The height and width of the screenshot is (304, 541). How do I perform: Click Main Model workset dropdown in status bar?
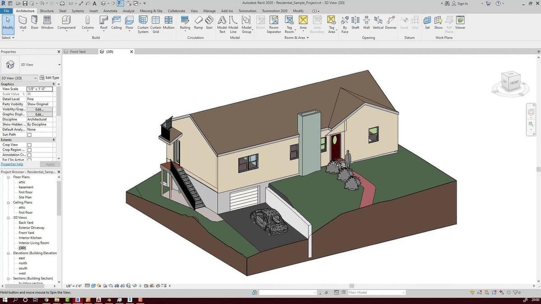click(376, 292)
